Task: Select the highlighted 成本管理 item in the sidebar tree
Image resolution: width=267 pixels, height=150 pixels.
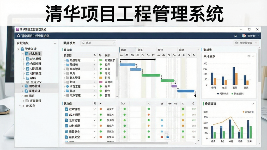Action: click(33, 54)
